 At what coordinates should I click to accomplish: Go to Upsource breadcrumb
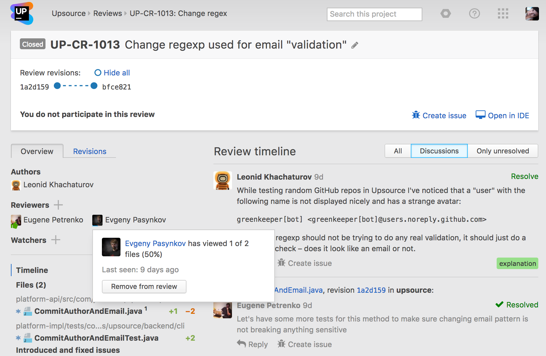69,13
